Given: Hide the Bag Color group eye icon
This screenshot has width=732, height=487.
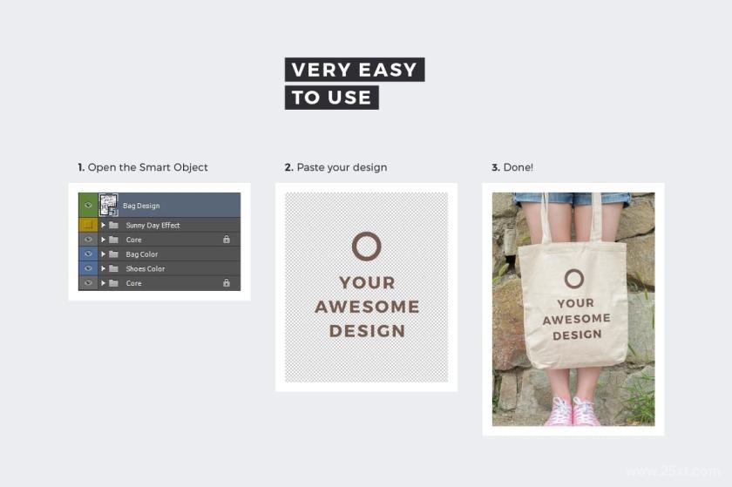Looking at the screenshot, I should click(x=88, y=254).
